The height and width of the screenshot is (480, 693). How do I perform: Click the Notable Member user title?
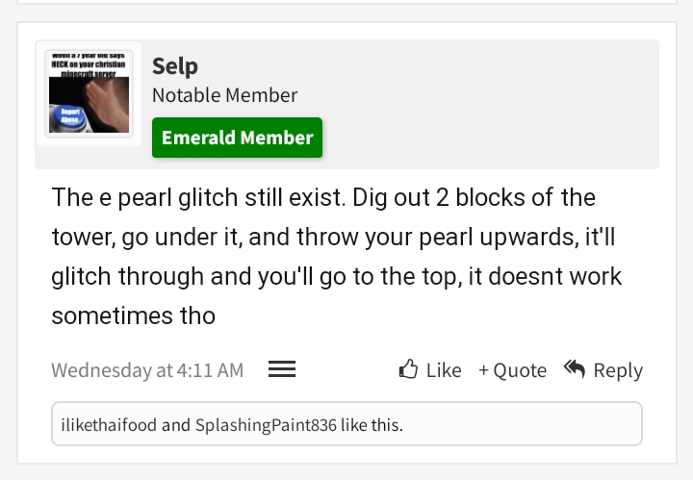224,95
